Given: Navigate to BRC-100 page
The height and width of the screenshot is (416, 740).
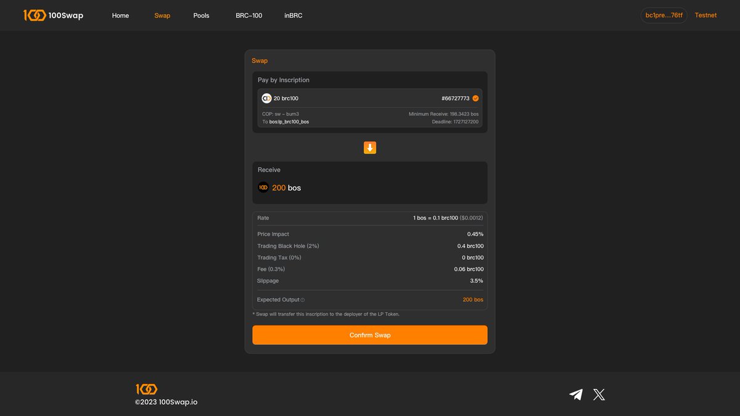Looking at the screenshot, I should pos(249,15).
